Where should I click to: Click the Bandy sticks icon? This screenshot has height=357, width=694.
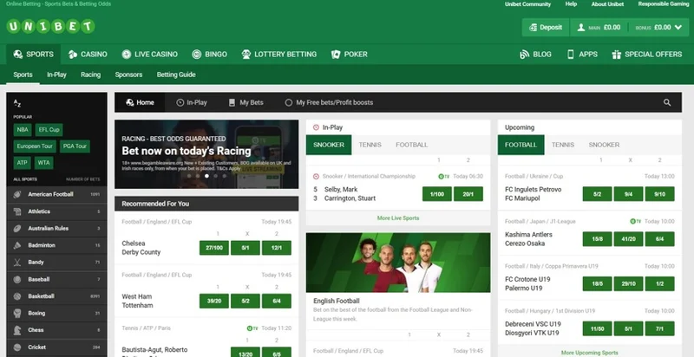[17, 263]
